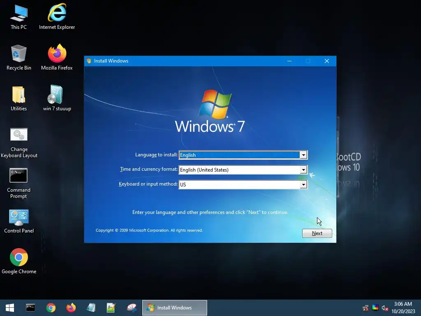Minimize the Install Windows window
The image size is (421, 316).
[289, 61]
